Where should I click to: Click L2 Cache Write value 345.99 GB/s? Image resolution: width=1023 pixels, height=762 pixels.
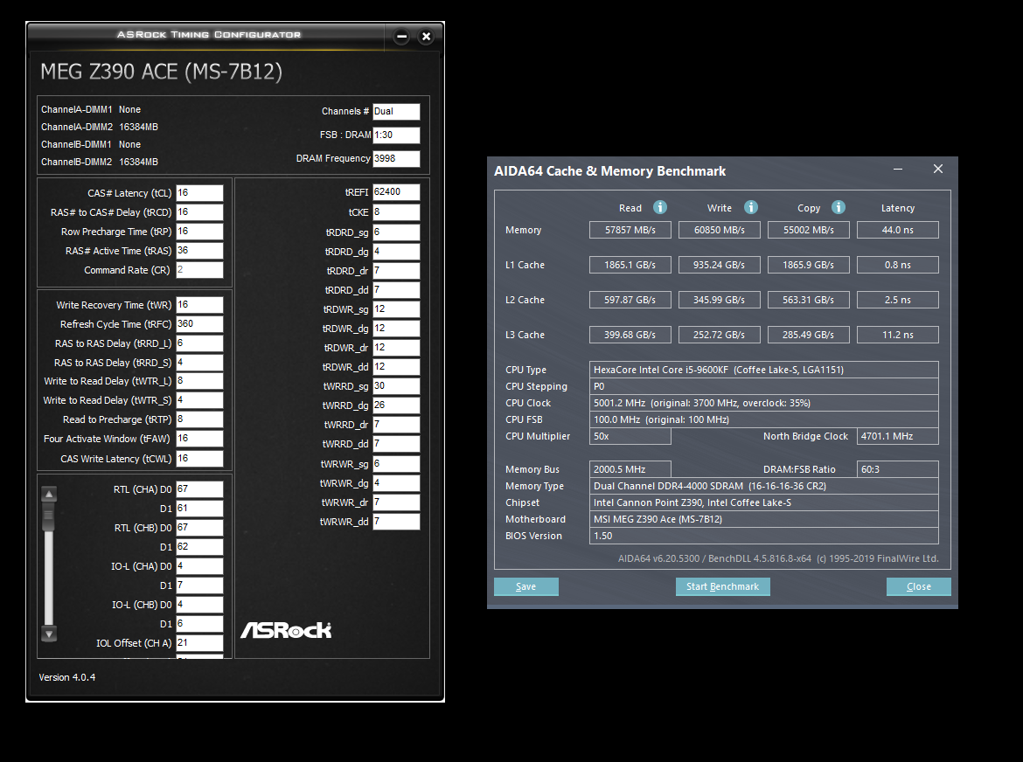click(x=720, y=300)
